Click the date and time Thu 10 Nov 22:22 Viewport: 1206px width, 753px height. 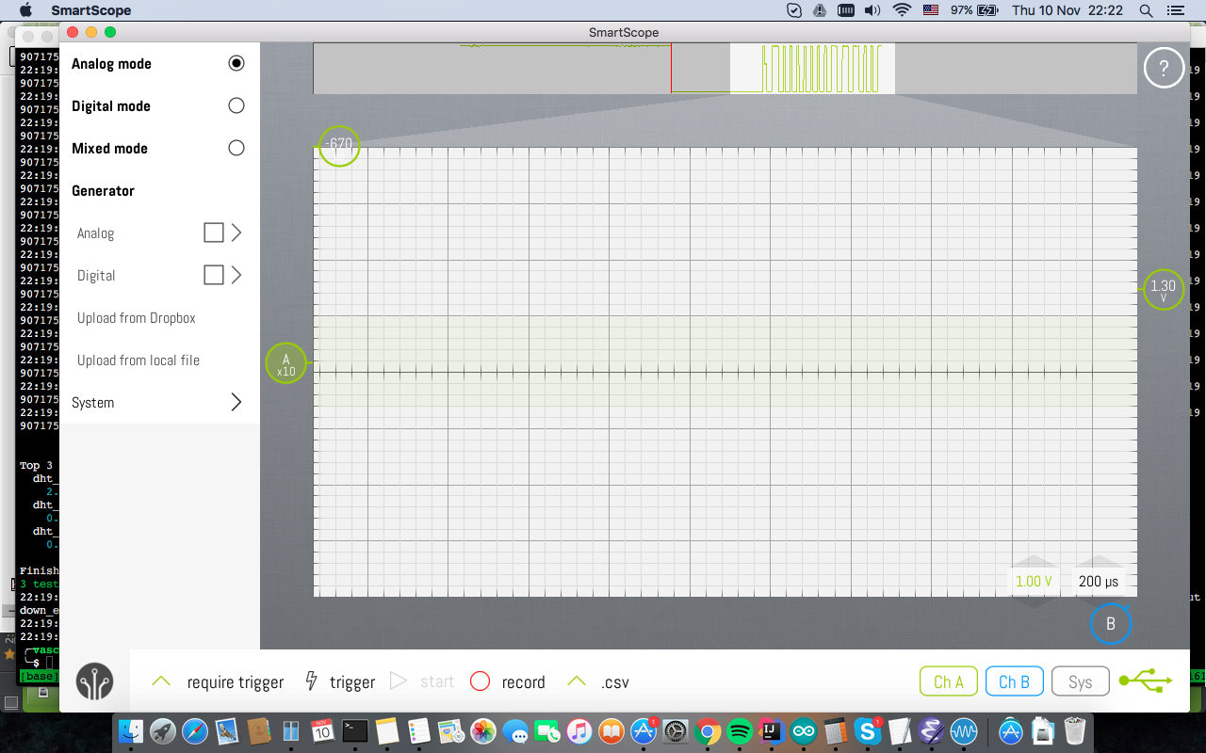coord(1067,10)
